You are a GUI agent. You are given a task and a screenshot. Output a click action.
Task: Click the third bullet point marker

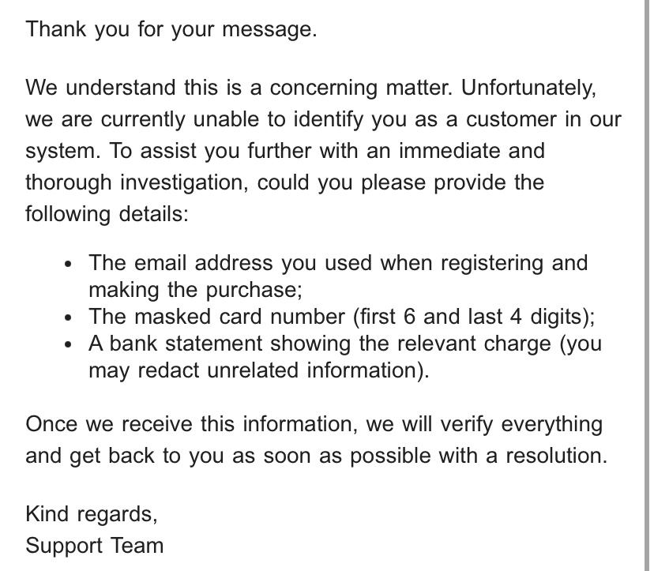(70, 344)
